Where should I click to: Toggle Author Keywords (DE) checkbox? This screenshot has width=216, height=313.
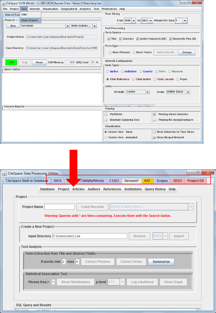tap(138, 39)
